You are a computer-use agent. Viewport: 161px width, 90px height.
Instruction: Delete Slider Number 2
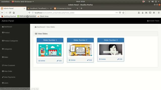click(x=72, y=60)
